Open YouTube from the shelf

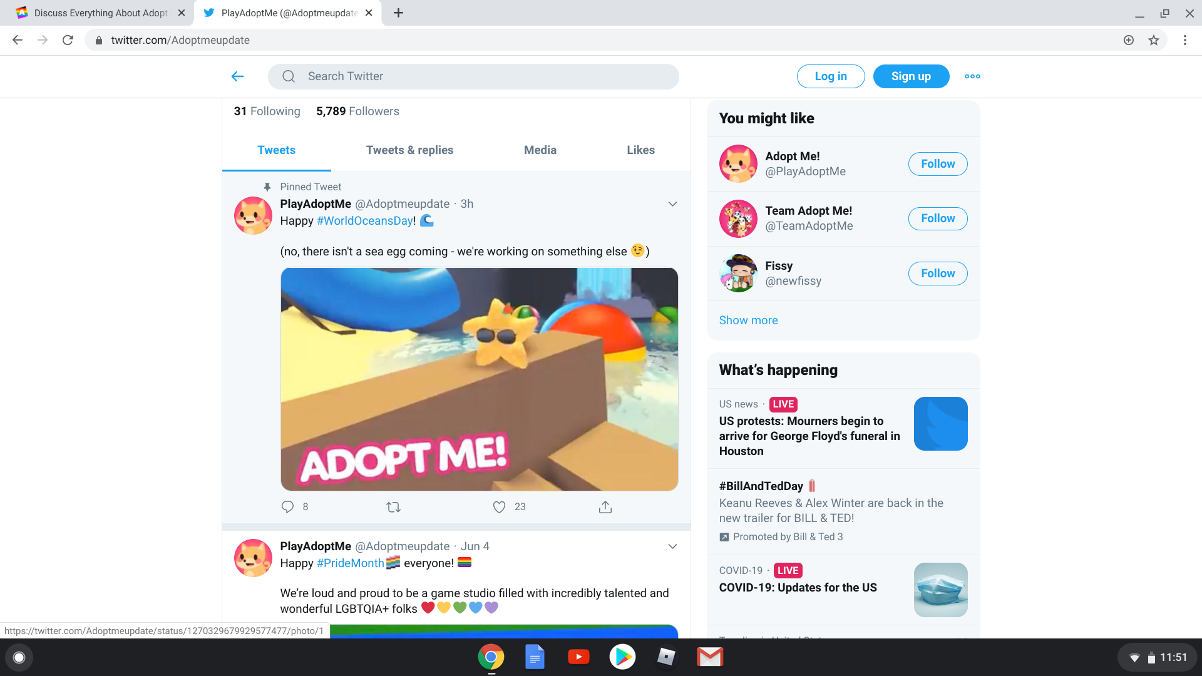pos(578,657)
